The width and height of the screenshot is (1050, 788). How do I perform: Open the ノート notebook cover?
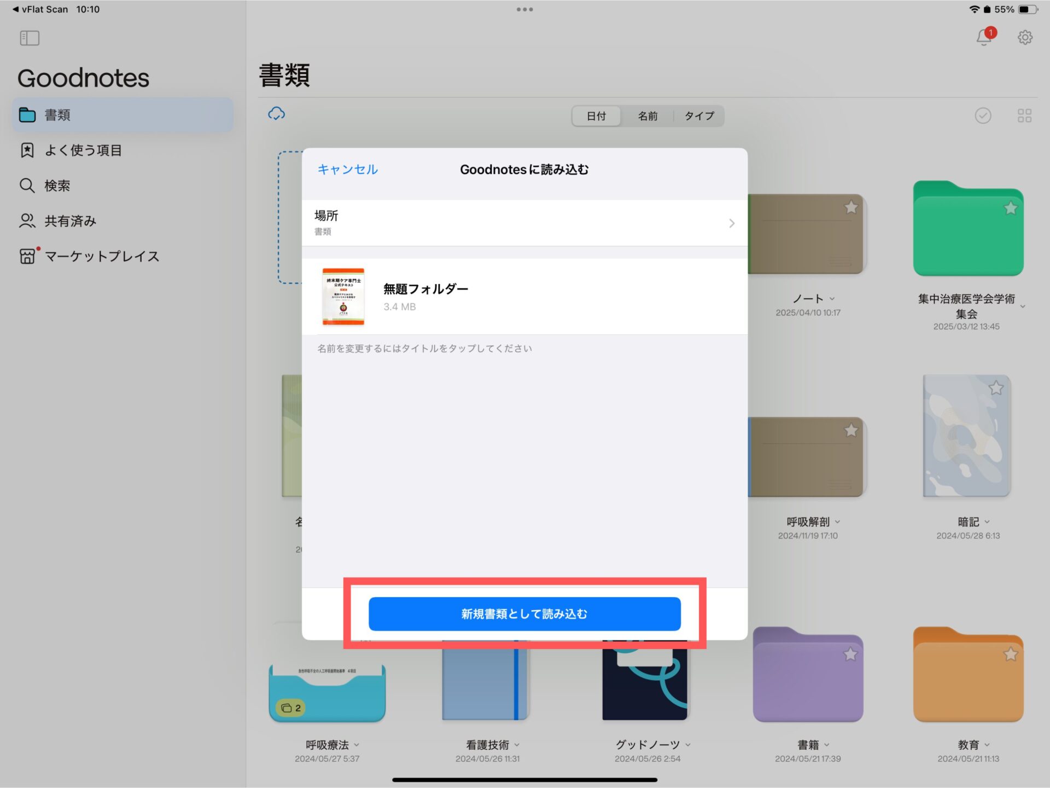click(x=806, y=234)
